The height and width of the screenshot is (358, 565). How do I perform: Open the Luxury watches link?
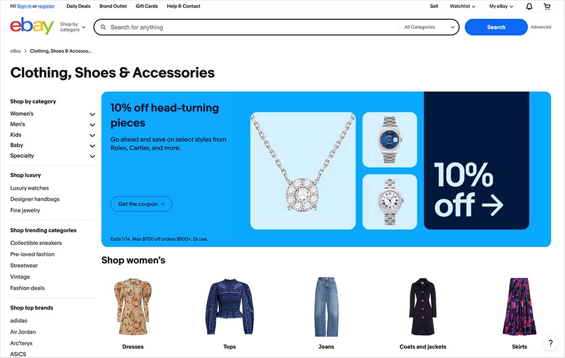[x=30, y=188]
